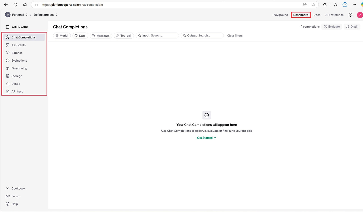This screenshot has width=363, height=212.
Task: Click "Your Chat Completions will appear here" text
Action: [x=207, y=125]
